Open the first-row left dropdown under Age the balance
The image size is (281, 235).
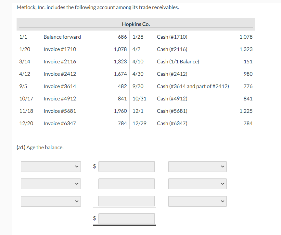click(51, 167)
